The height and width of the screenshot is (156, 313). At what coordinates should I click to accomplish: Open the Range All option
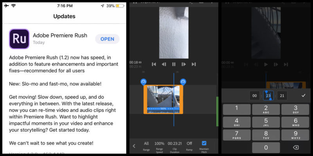(x=146, y=146)
